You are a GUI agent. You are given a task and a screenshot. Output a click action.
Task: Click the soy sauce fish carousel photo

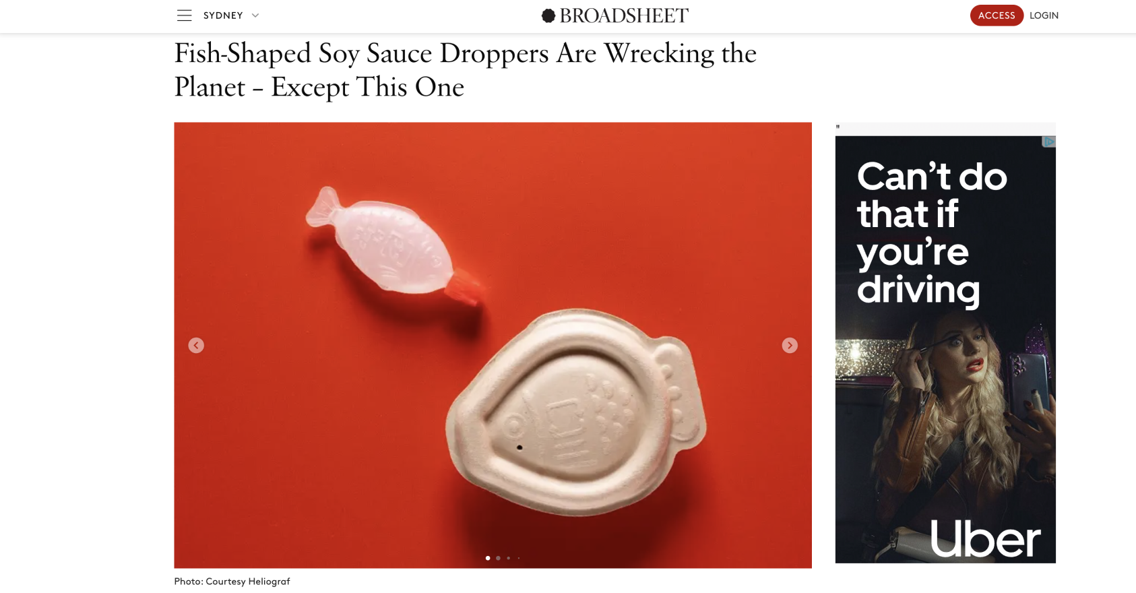click(x=493, y=345)
